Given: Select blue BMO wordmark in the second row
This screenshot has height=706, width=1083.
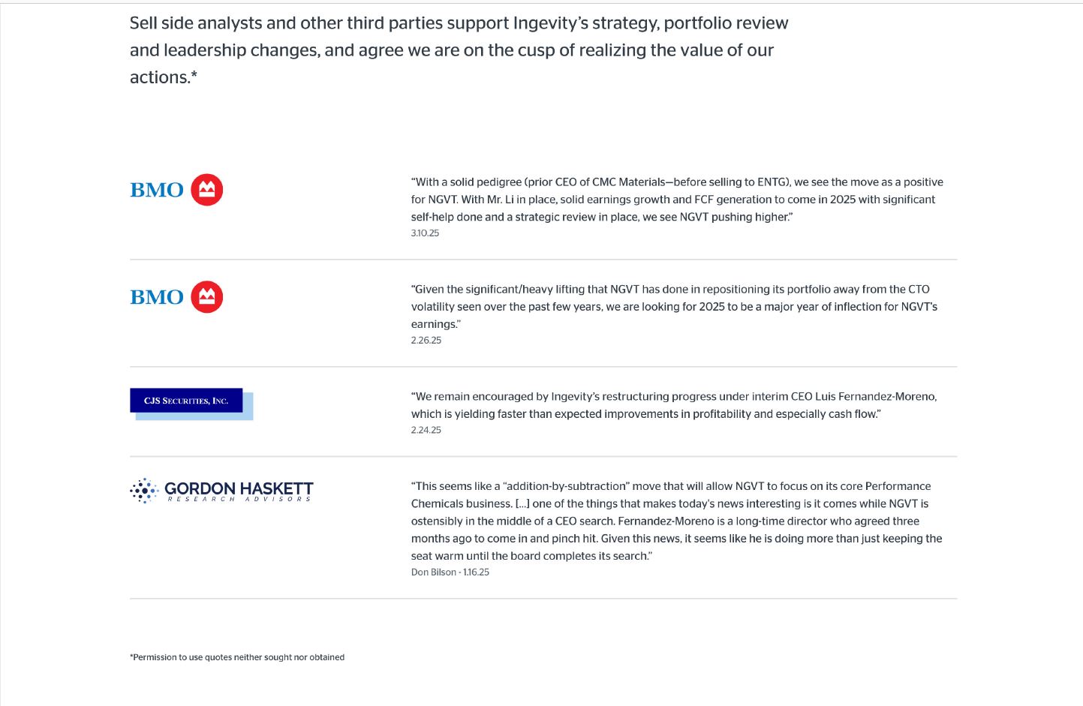Looking at the screenshot, I should point(157,298).
